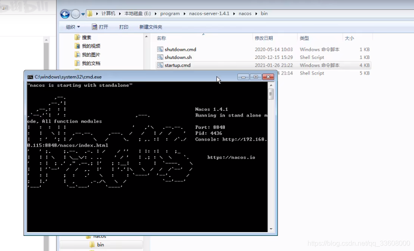
Task: Expand the arrow after program breadcrumb
Action: (184, 13)
